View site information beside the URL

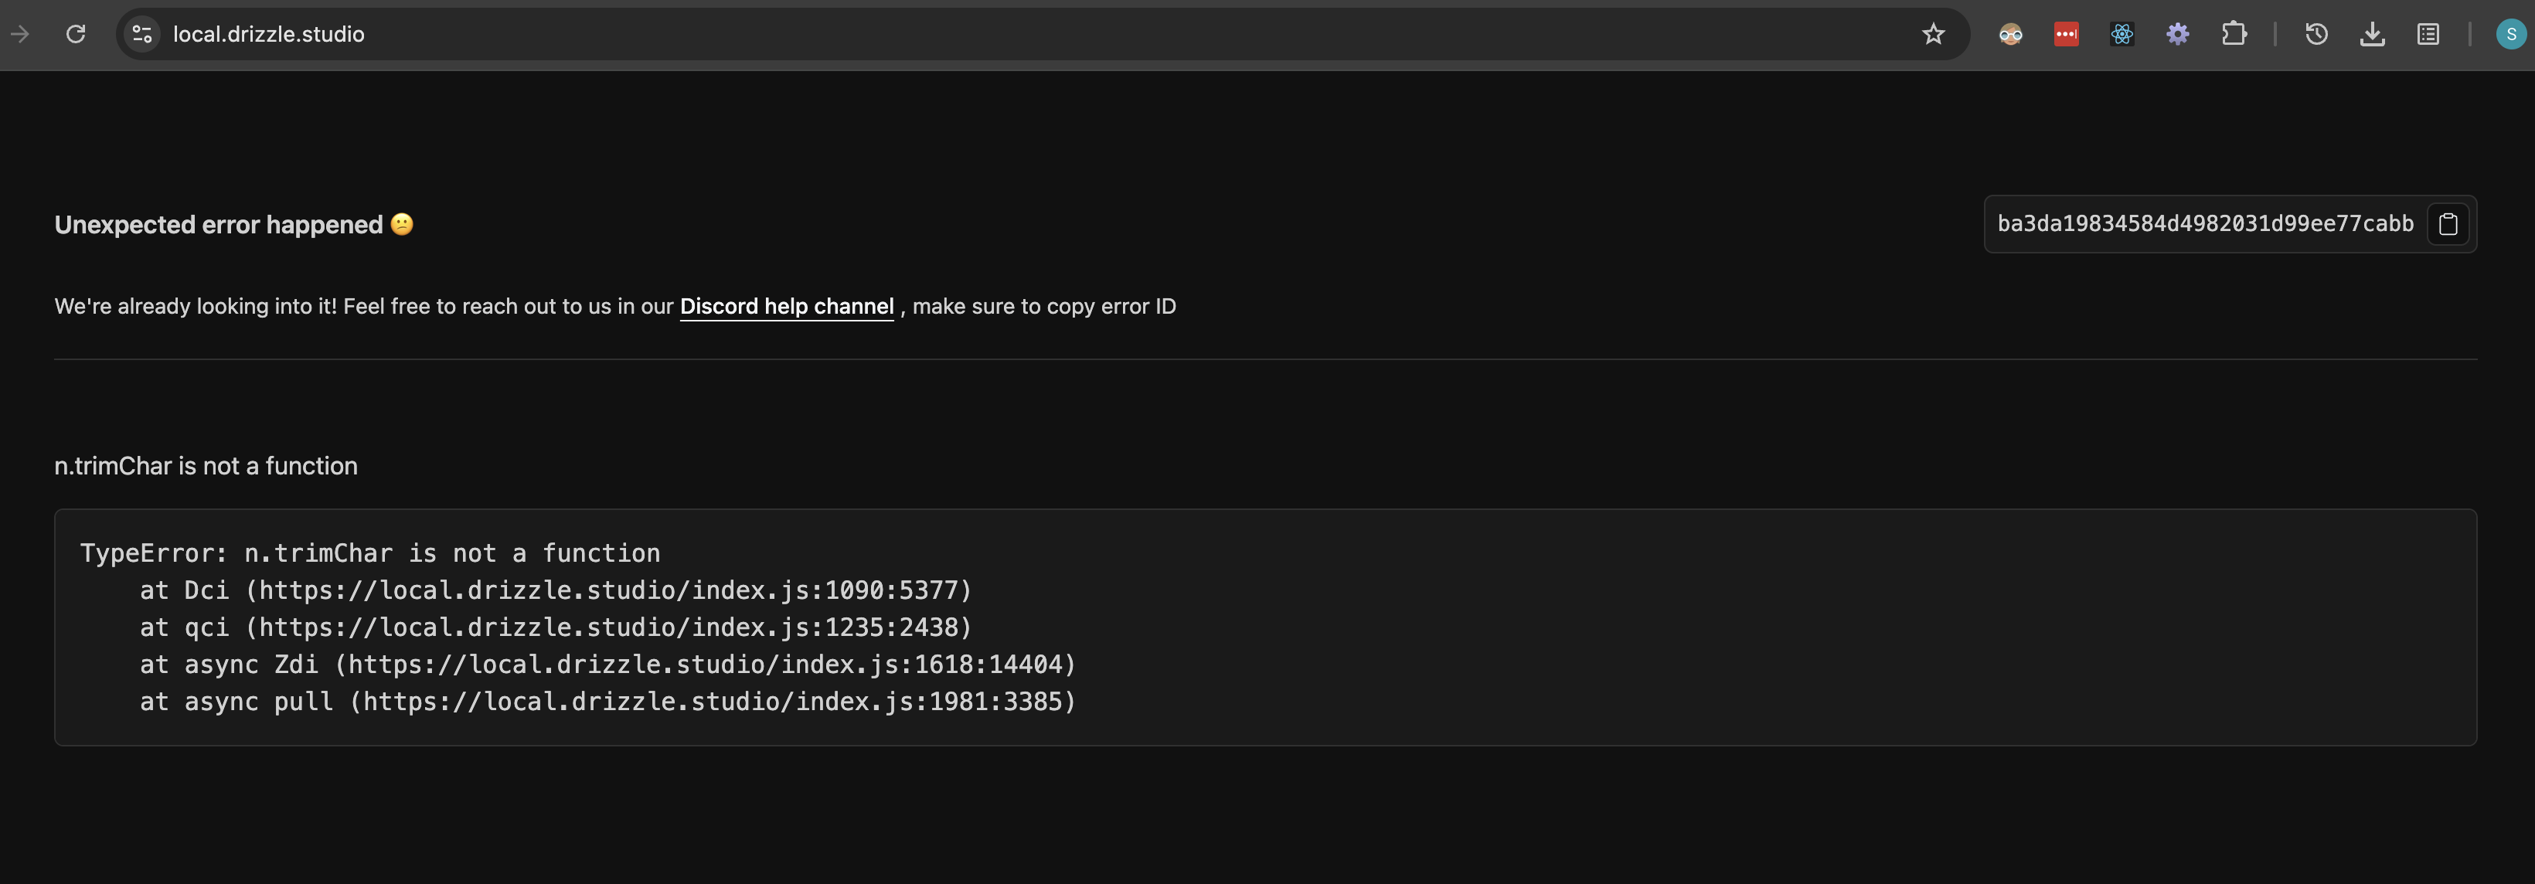pyautogui.click(x=141, y=35)
